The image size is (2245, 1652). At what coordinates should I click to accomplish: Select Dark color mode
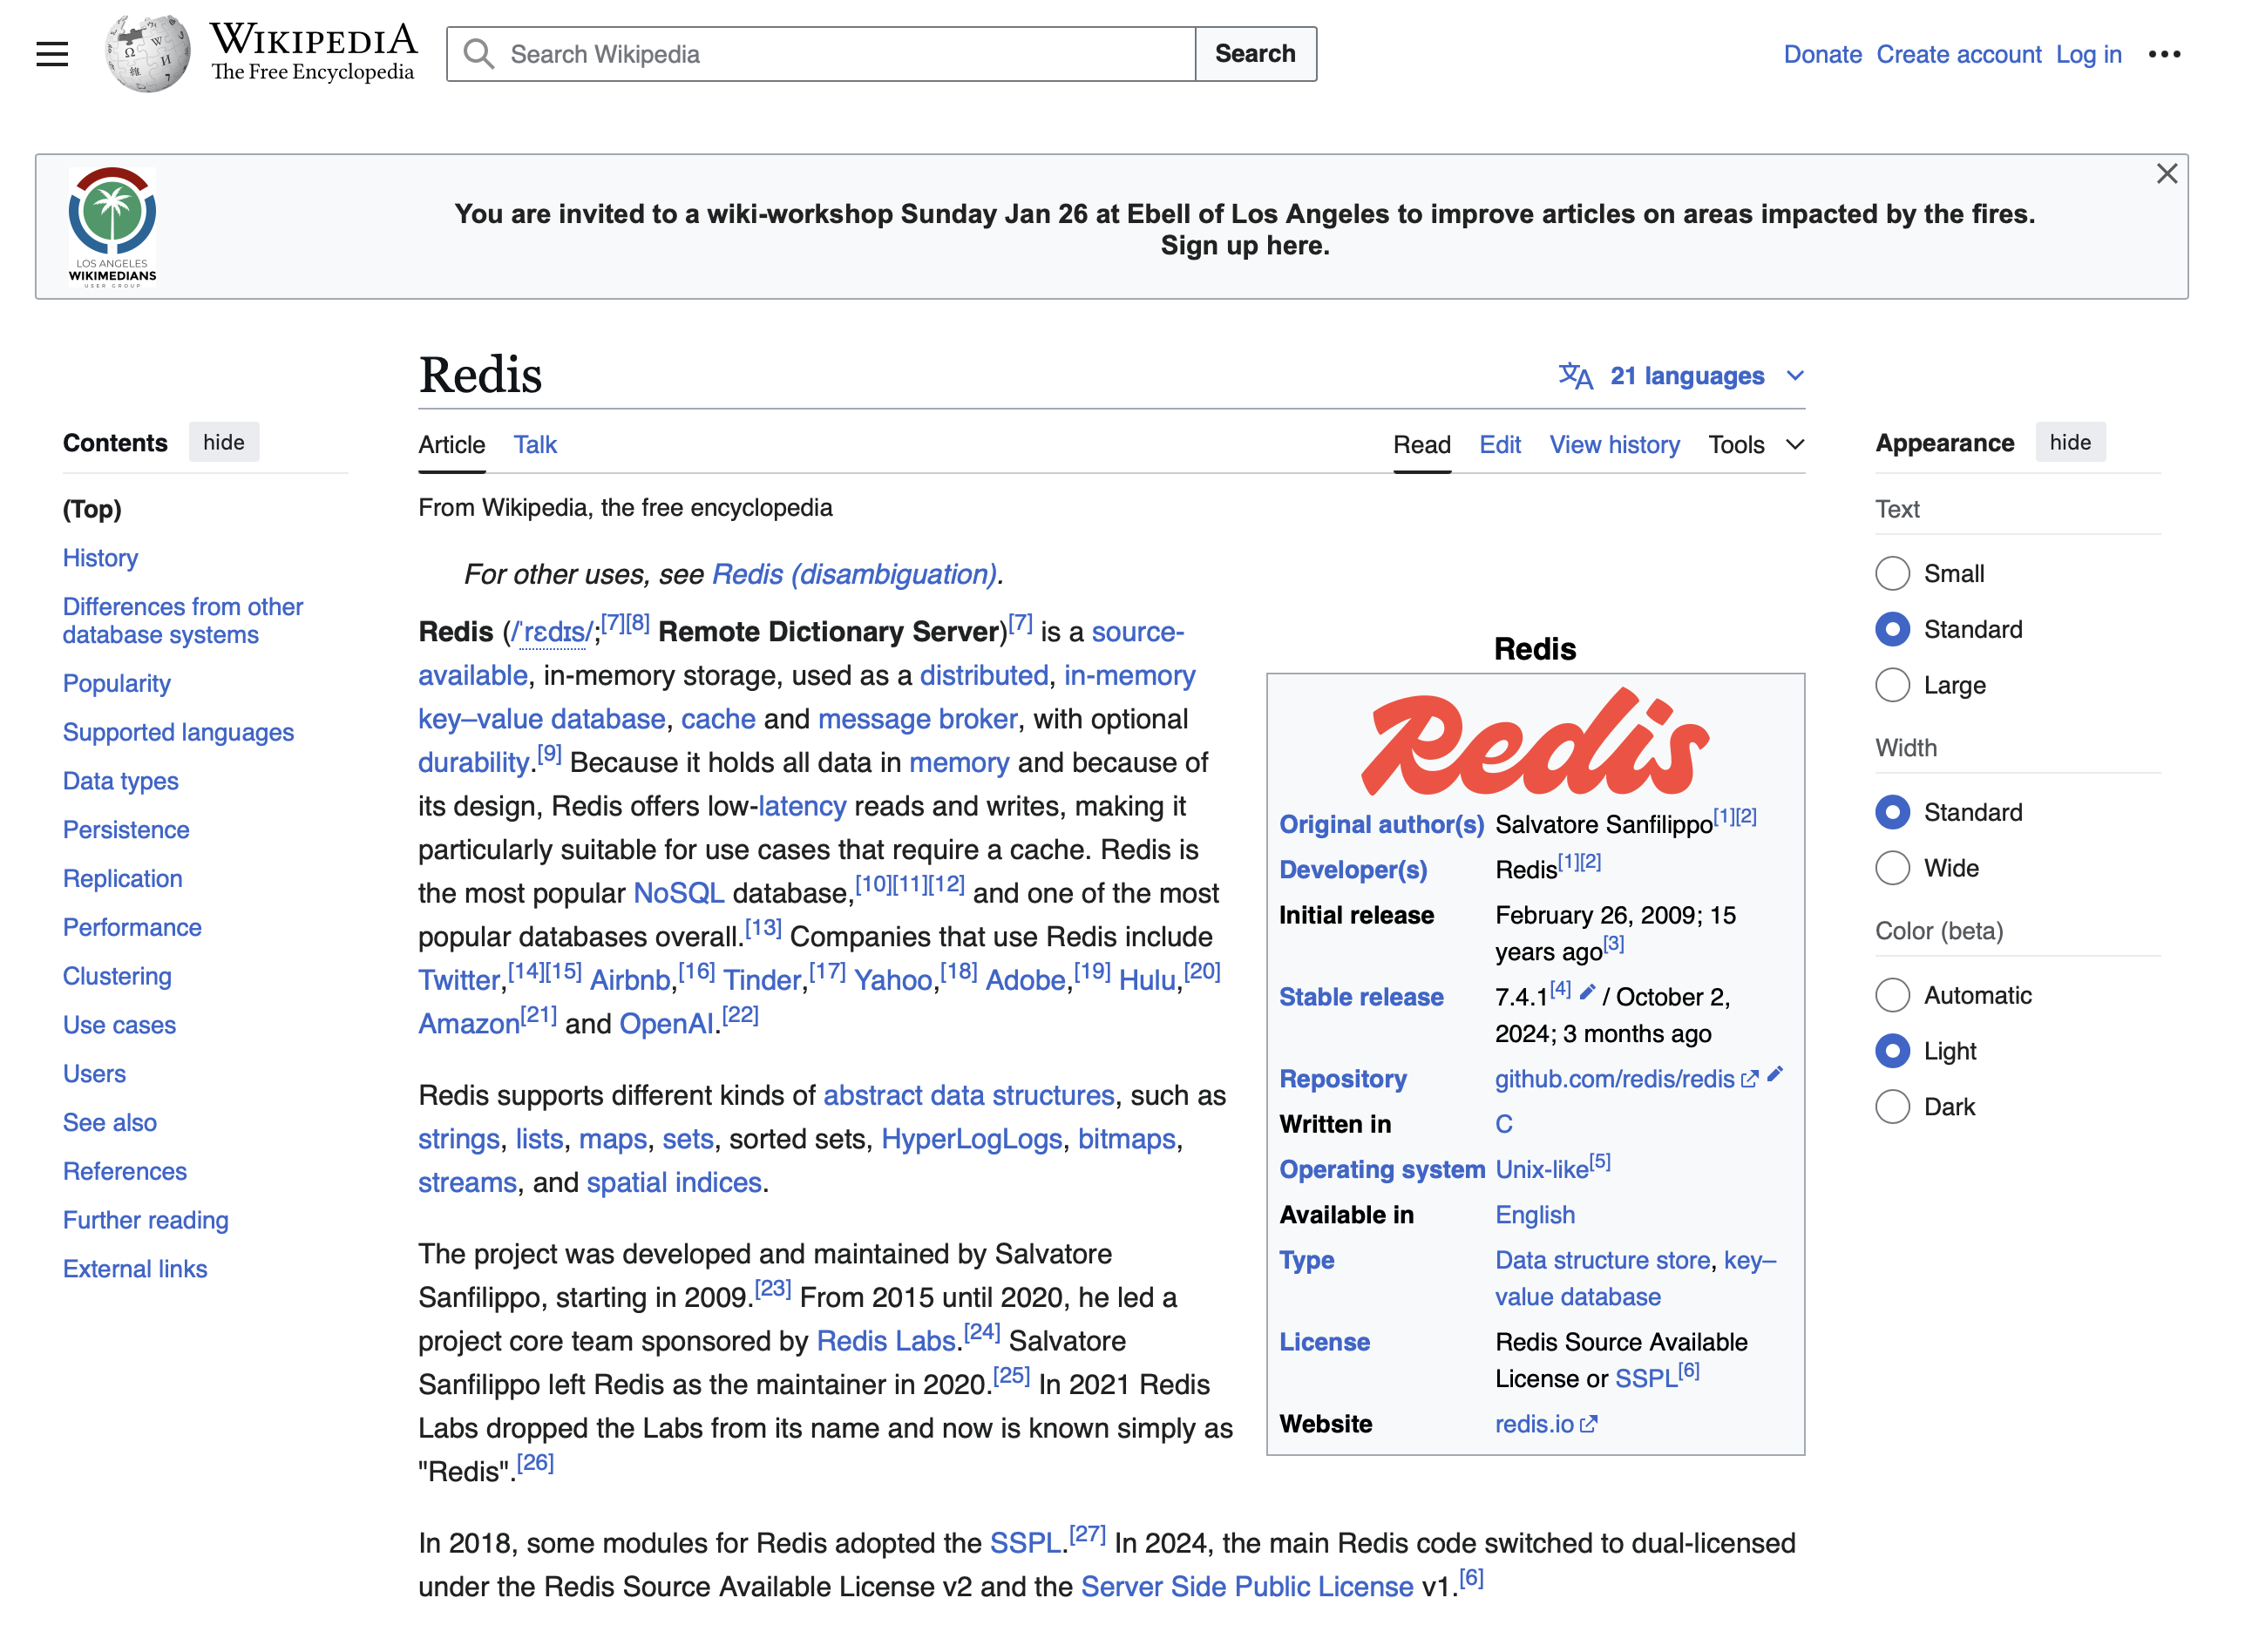[1892, 1108]
